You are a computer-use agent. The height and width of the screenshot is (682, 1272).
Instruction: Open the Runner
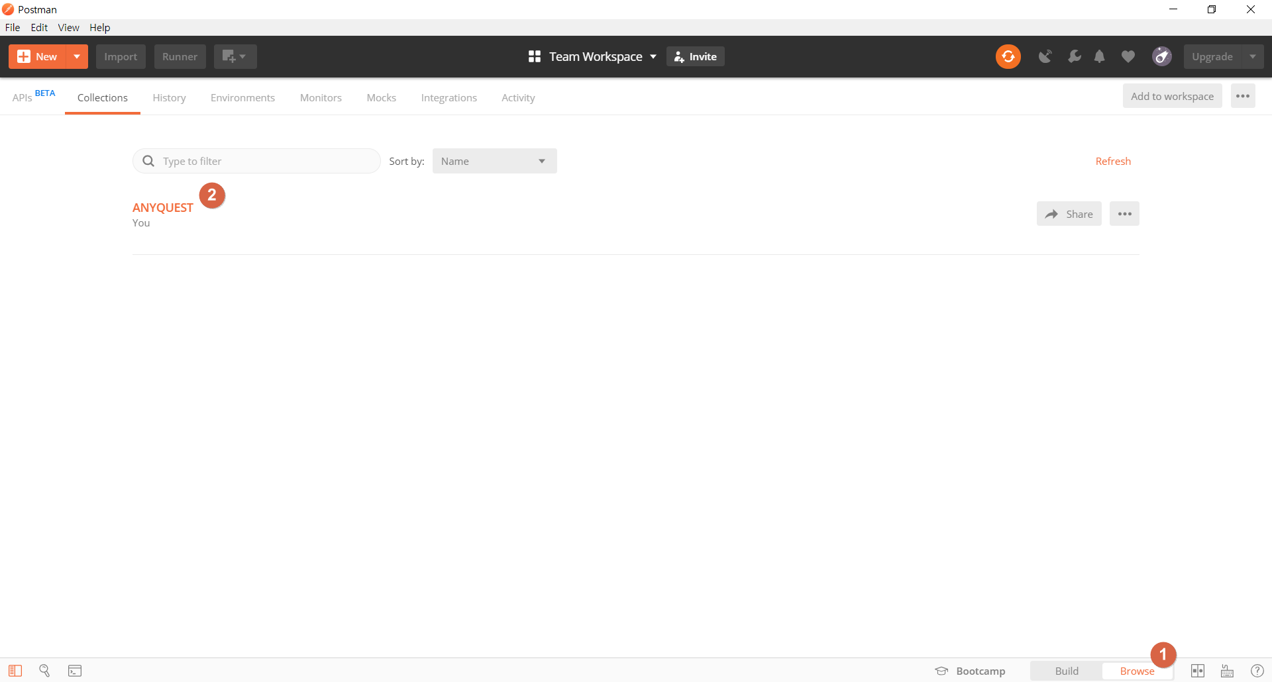(x=180, y=57)
